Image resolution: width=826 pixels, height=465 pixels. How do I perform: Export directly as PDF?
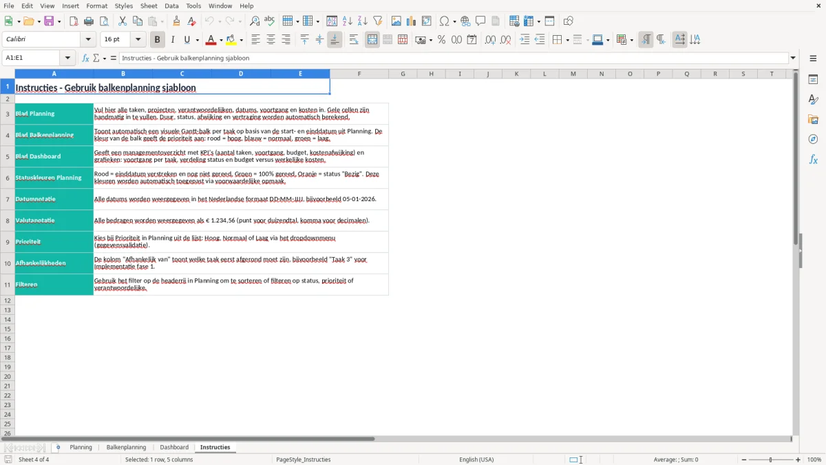[74, 21]
